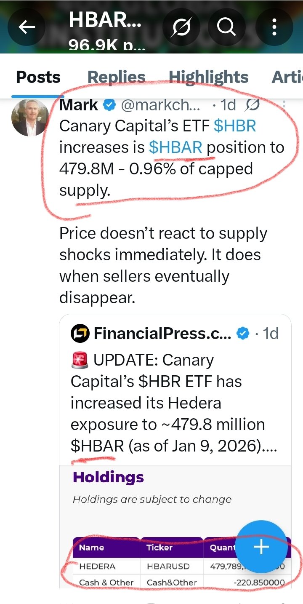The height and width of the screenshot is (604, 303).
Task: Switch to the Replies tab
Action: (x=116, y=78)
